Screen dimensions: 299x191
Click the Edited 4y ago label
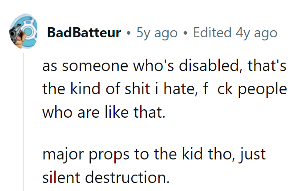point(235,33)
